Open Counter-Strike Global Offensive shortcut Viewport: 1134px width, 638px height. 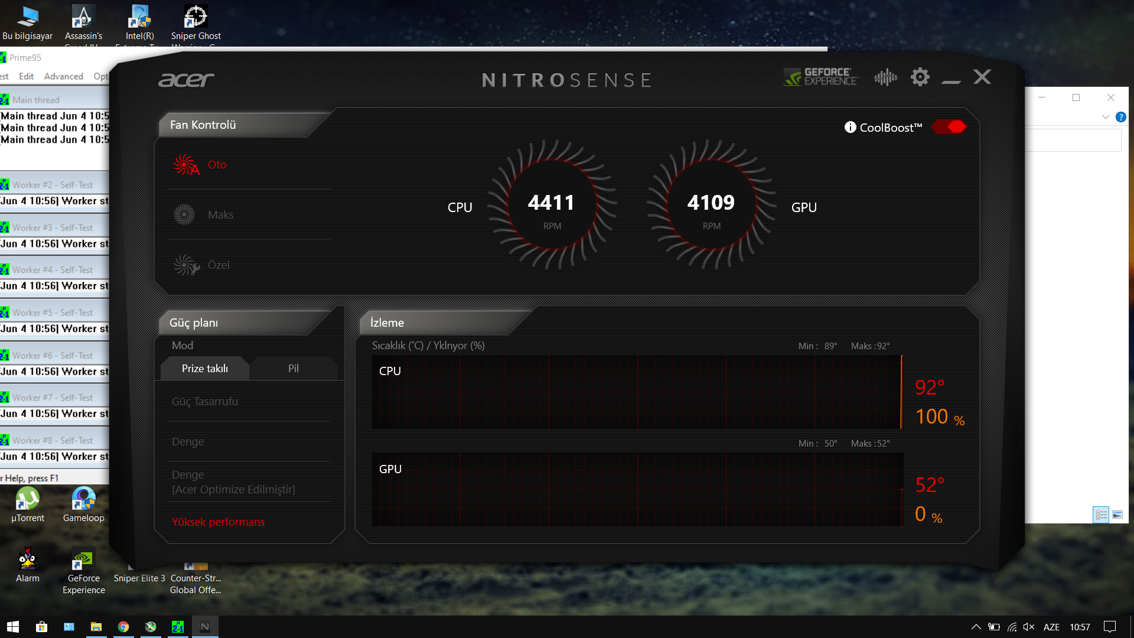195,578
